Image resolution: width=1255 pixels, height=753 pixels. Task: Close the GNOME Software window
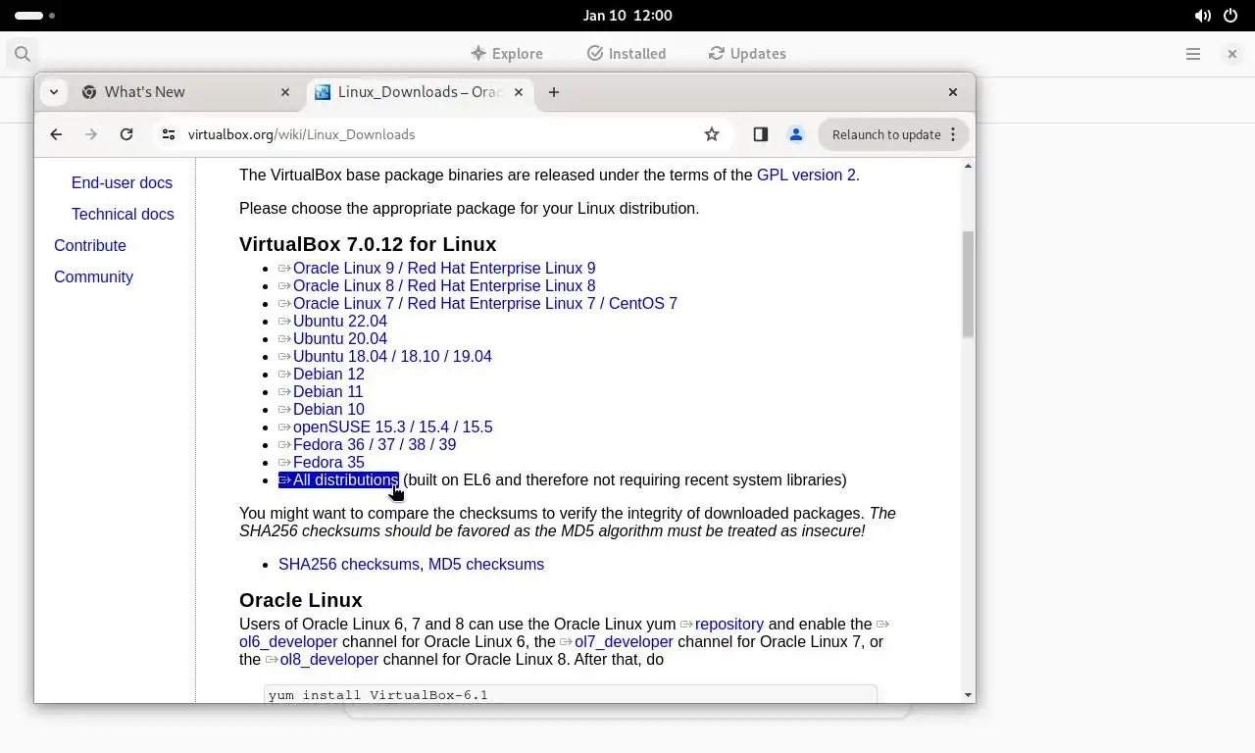(x=1232, y=54)
